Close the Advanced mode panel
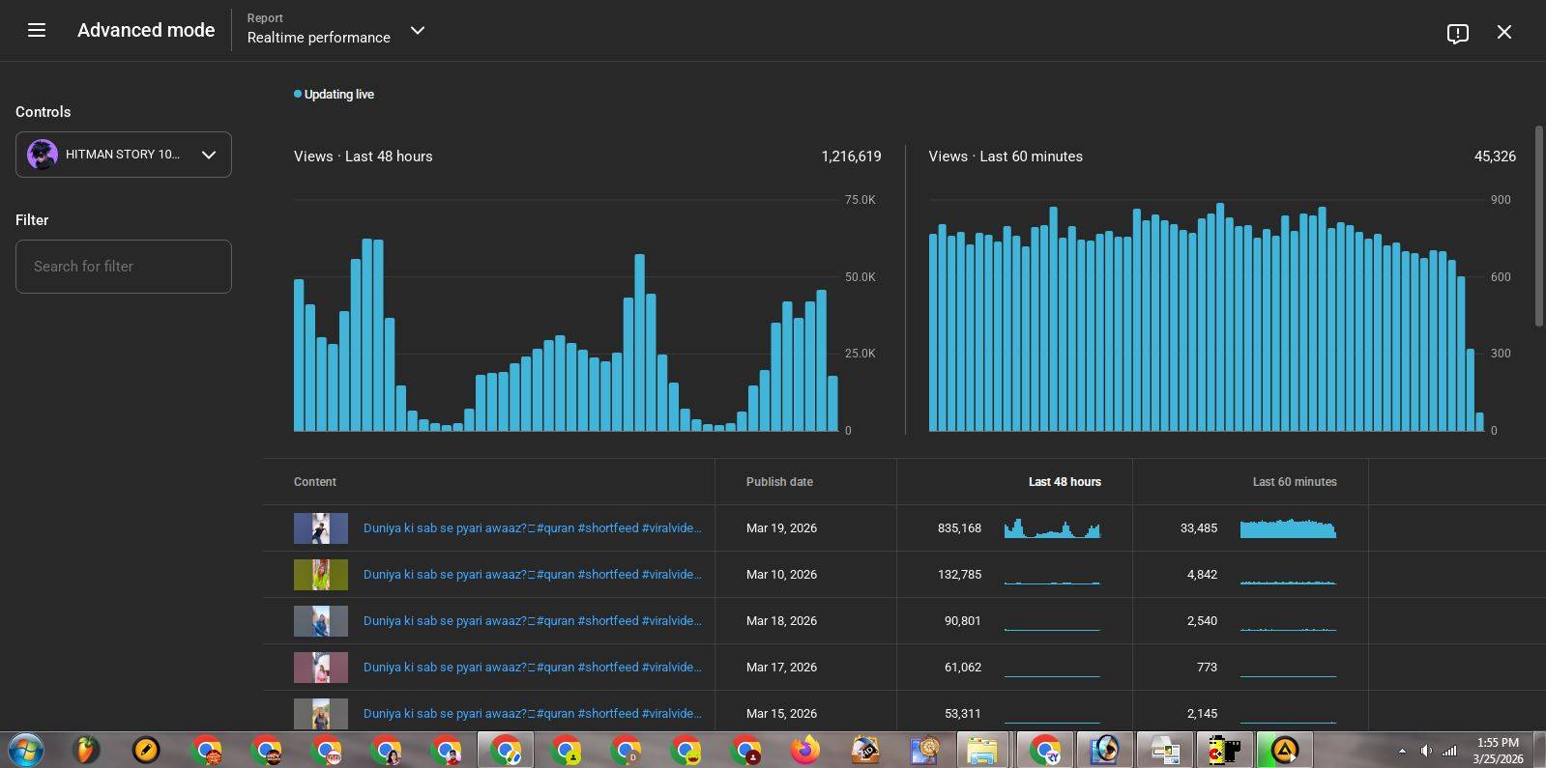The width and height of the screenshot is (1546, 768). click(x=1503, y=32)
